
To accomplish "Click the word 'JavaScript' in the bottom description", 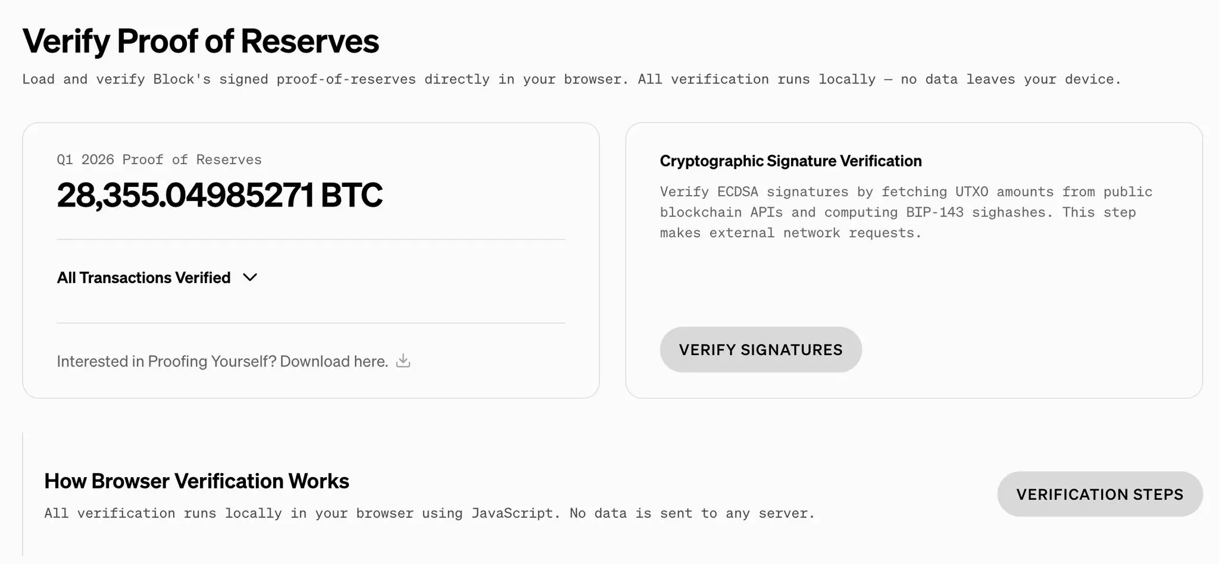I will tap(515, 513).
